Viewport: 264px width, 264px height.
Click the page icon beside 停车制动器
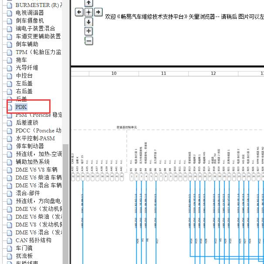point(10,147)
